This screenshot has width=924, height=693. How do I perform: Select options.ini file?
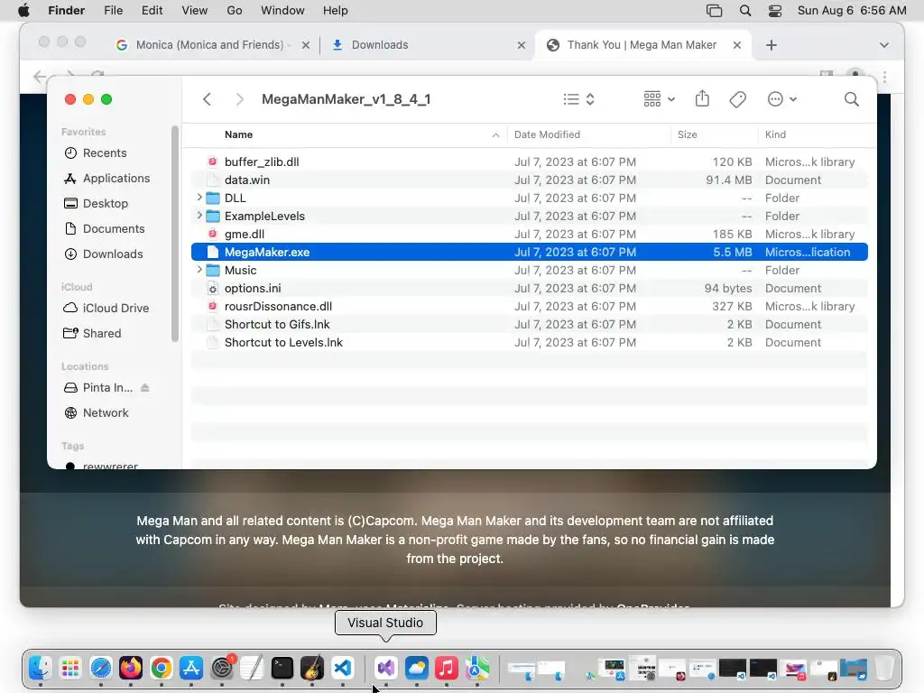tap(529, 288)
